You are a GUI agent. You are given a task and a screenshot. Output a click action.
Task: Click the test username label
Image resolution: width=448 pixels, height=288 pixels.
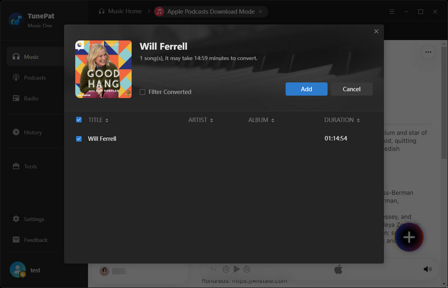35,270
